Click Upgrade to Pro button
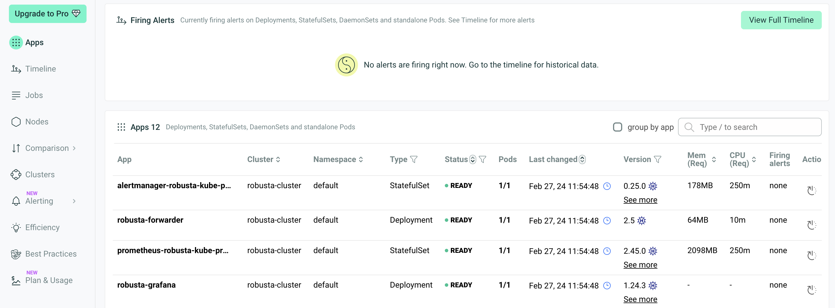The image size is (835, 308). [48, 14]
